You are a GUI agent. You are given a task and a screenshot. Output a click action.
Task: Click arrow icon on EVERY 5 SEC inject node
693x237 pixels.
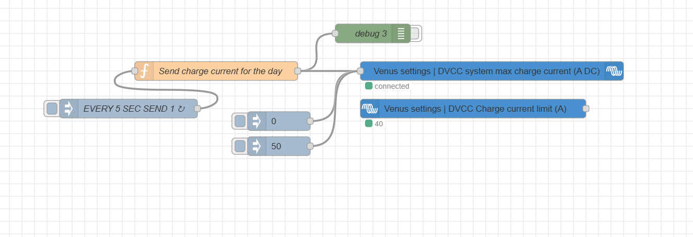[x=68, y=109]
